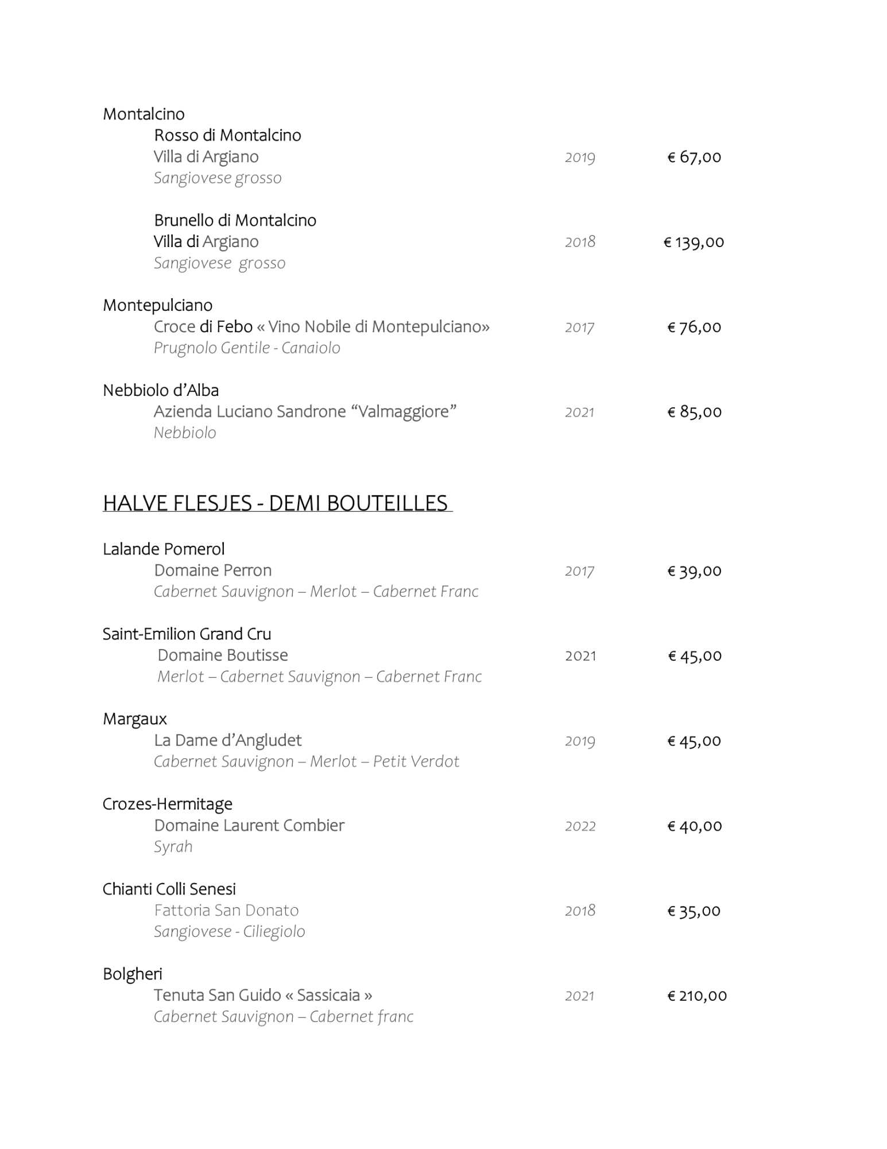Select the Domaine Perron entry
This screenshot has height=1149, width=887.
(212, 570)
